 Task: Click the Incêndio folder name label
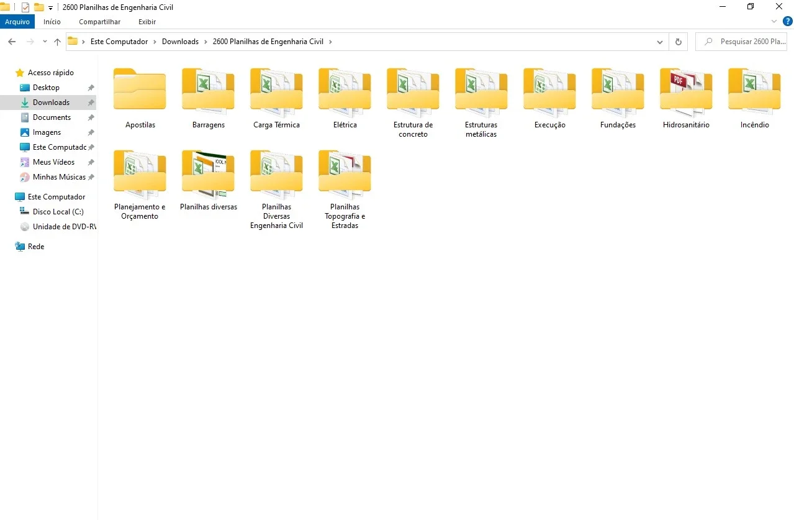click(754, 125)
